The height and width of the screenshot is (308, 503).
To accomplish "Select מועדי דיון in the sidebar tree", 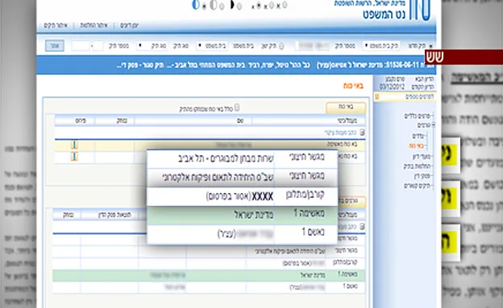I will (422, 157).
